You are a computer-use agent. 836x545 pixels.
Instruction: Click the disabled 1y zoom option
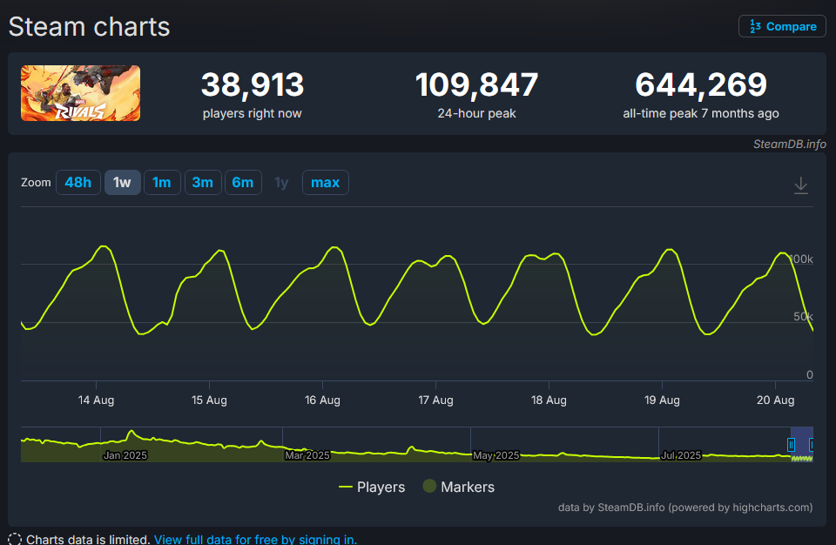(281, 183)
